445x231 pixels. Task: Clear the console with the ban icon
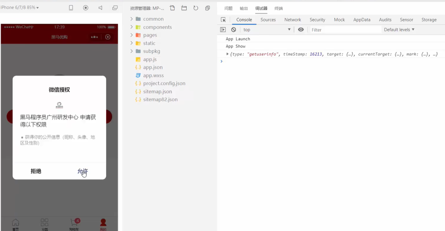234,30
